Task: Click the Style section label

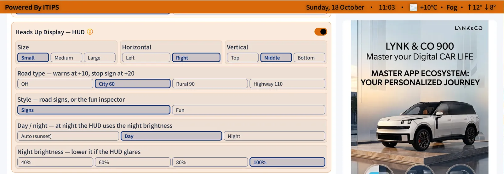Action: point(71,99)
